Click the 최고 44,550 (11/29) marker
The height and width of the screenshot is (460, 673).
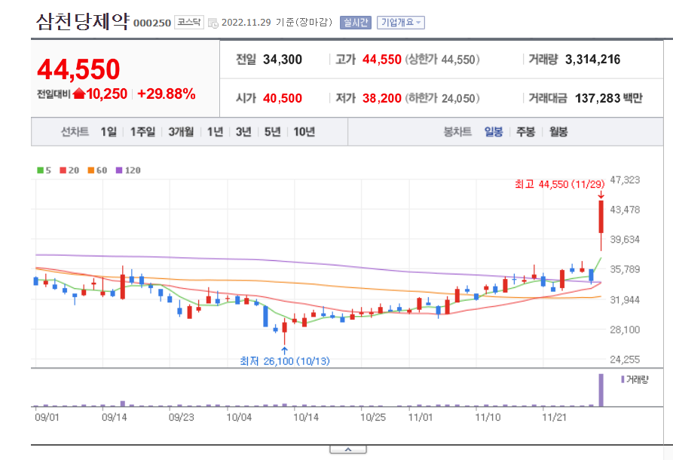pos(560,184)
